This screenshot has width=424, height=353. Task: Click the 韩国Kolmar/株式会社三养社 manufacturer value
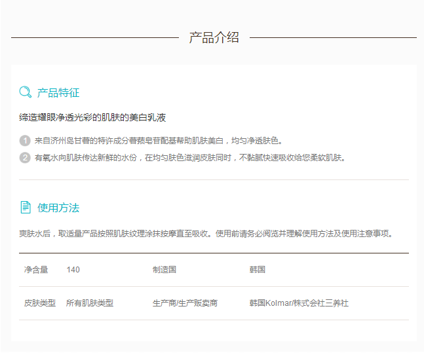(298, 303)
